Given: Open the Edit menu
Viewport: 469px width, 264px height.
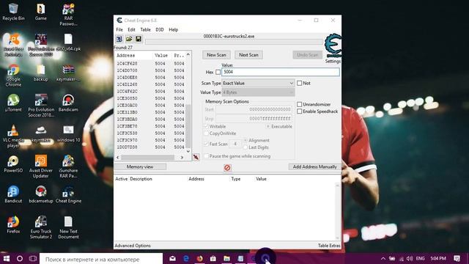Looking at the screenshot, I should 131,29.
